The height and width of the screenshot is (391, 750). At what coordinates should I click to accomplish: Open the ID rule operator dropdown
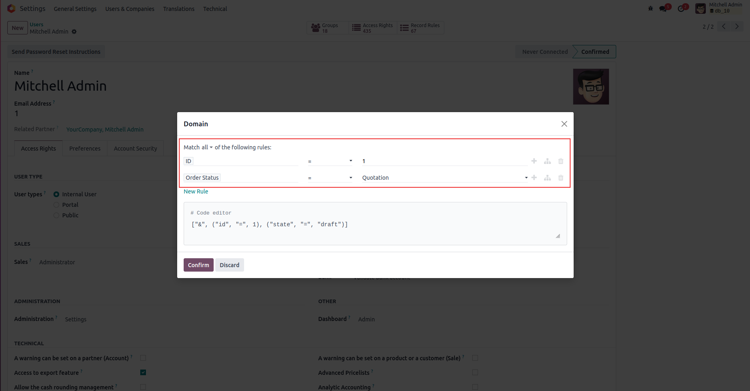tap(330, 161)
